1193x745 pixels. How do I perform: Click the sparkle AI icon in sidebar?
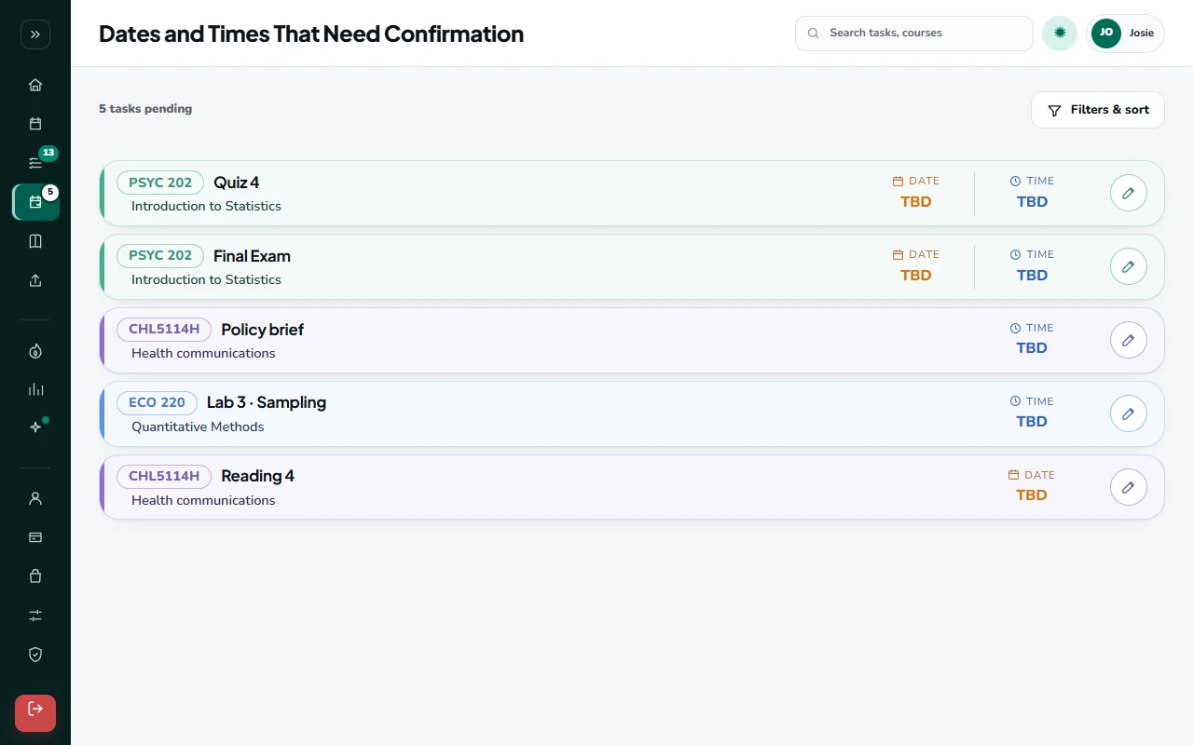(35, 427)
